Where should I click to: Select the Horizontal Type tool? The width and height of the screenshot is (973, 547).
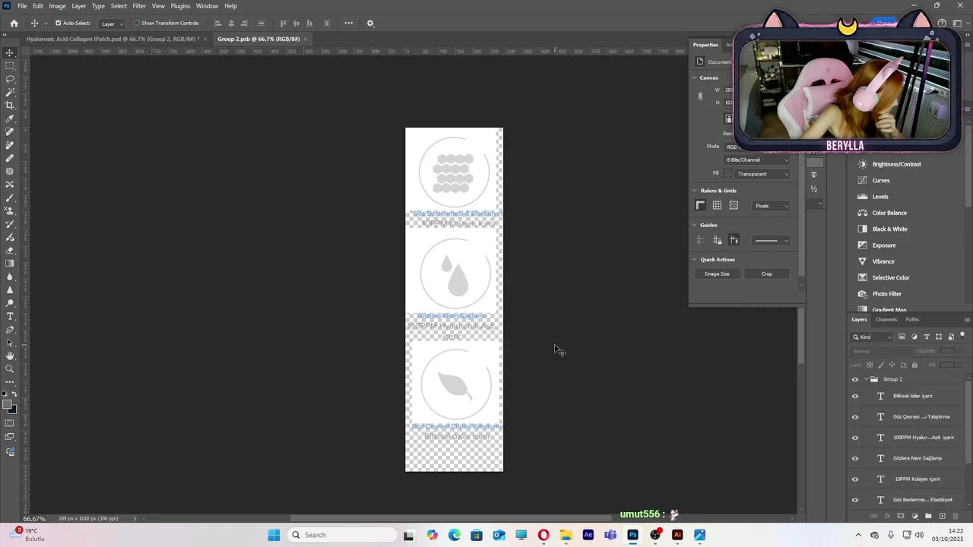click(x=10, y=316)
